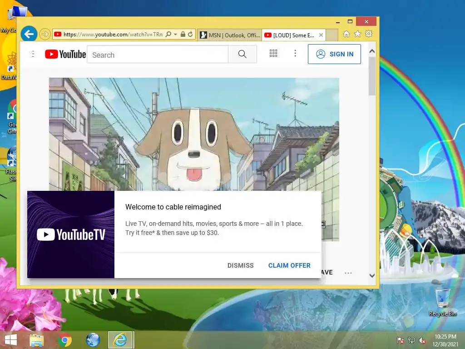Click the network tray icon

coord(411,340)
